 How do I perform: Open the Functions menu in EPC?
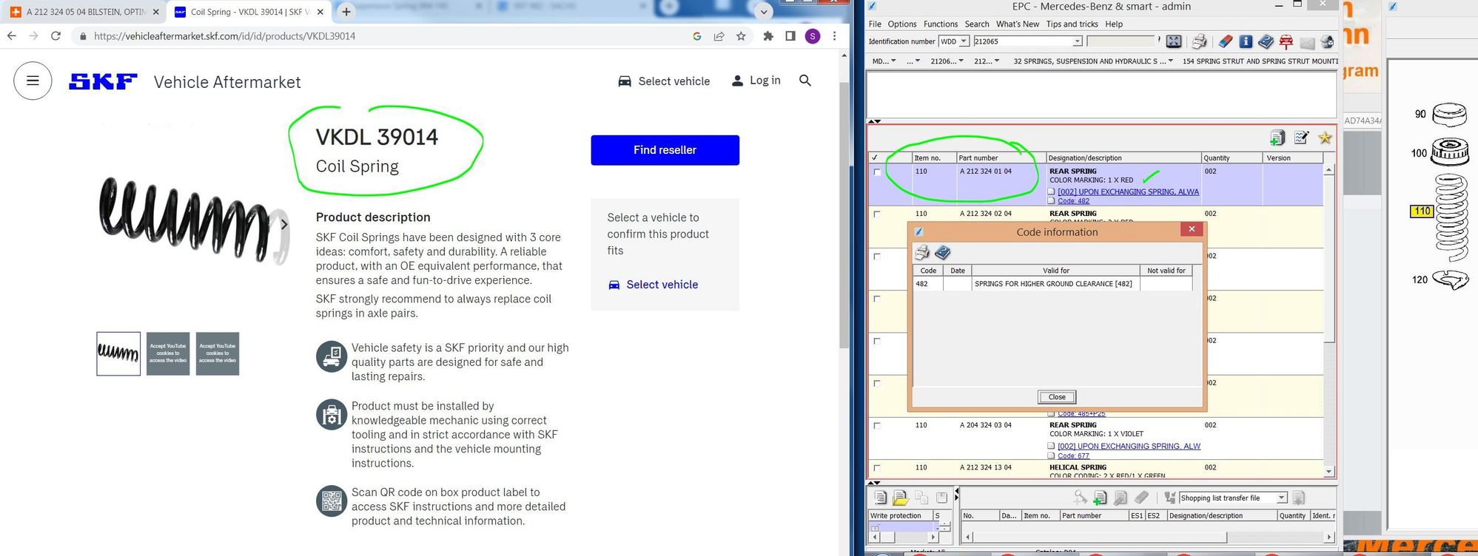click(x=940, y=24)
